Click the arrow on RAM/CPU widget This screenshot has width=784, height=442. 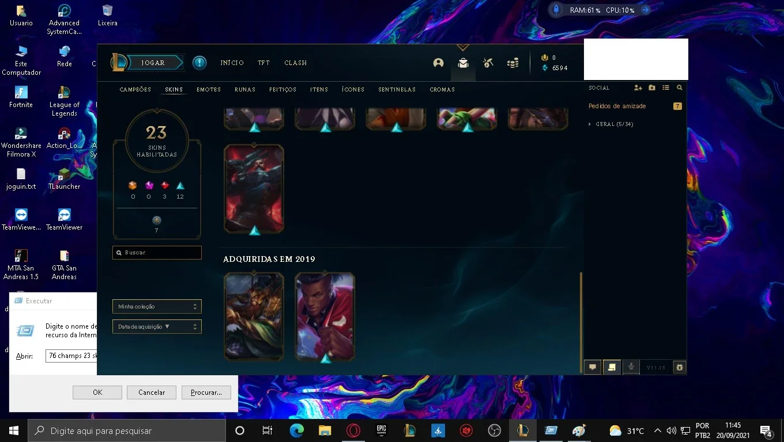click(645, 10)
